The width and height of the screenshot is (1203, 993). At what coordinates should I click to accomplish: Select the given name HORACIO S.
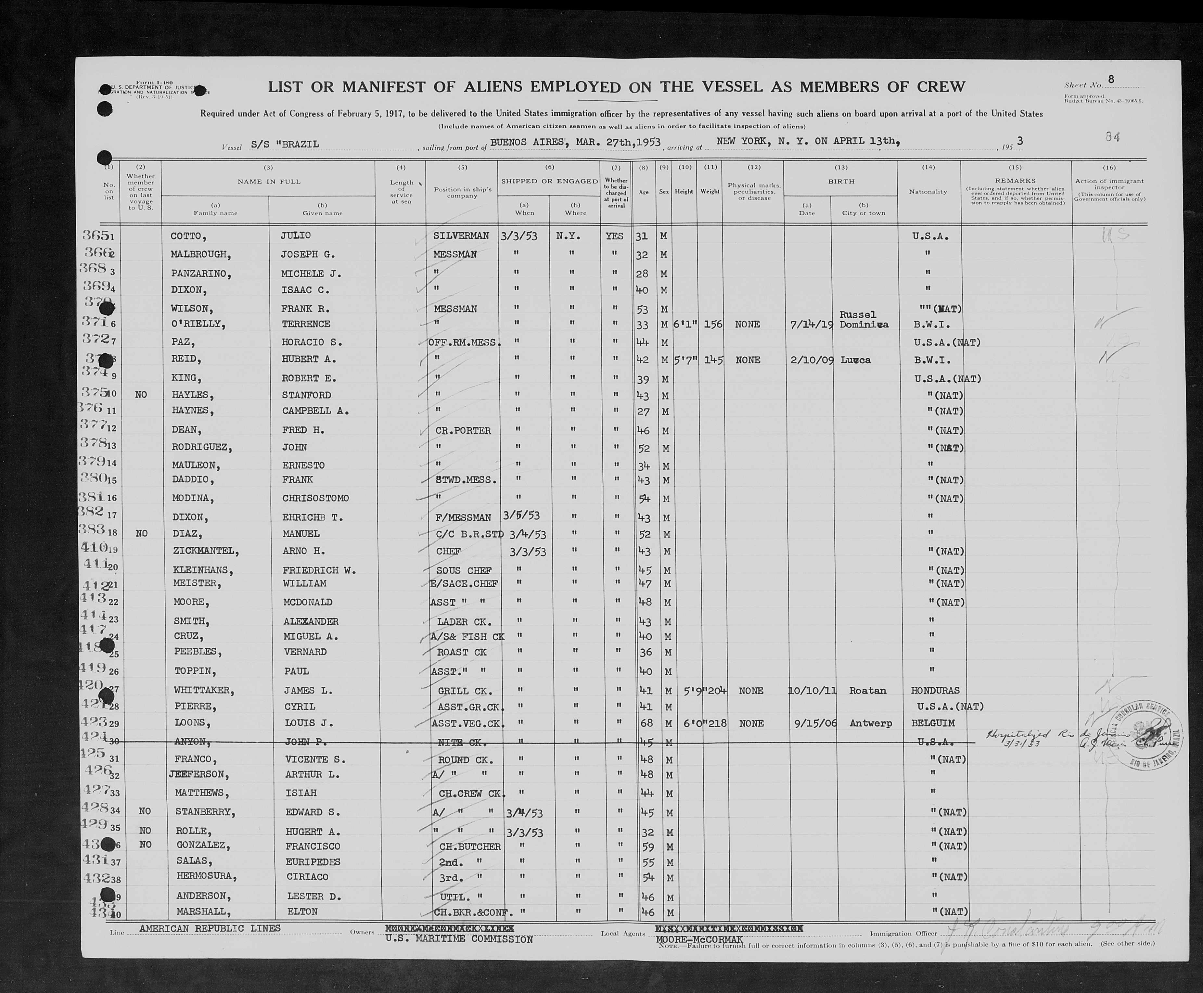pos(311,342)
